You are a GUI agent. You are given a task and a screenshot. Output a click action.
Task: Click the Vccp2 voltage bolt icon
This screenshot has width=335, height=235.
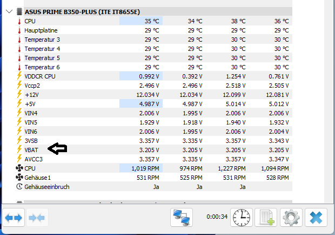[19, 85]
